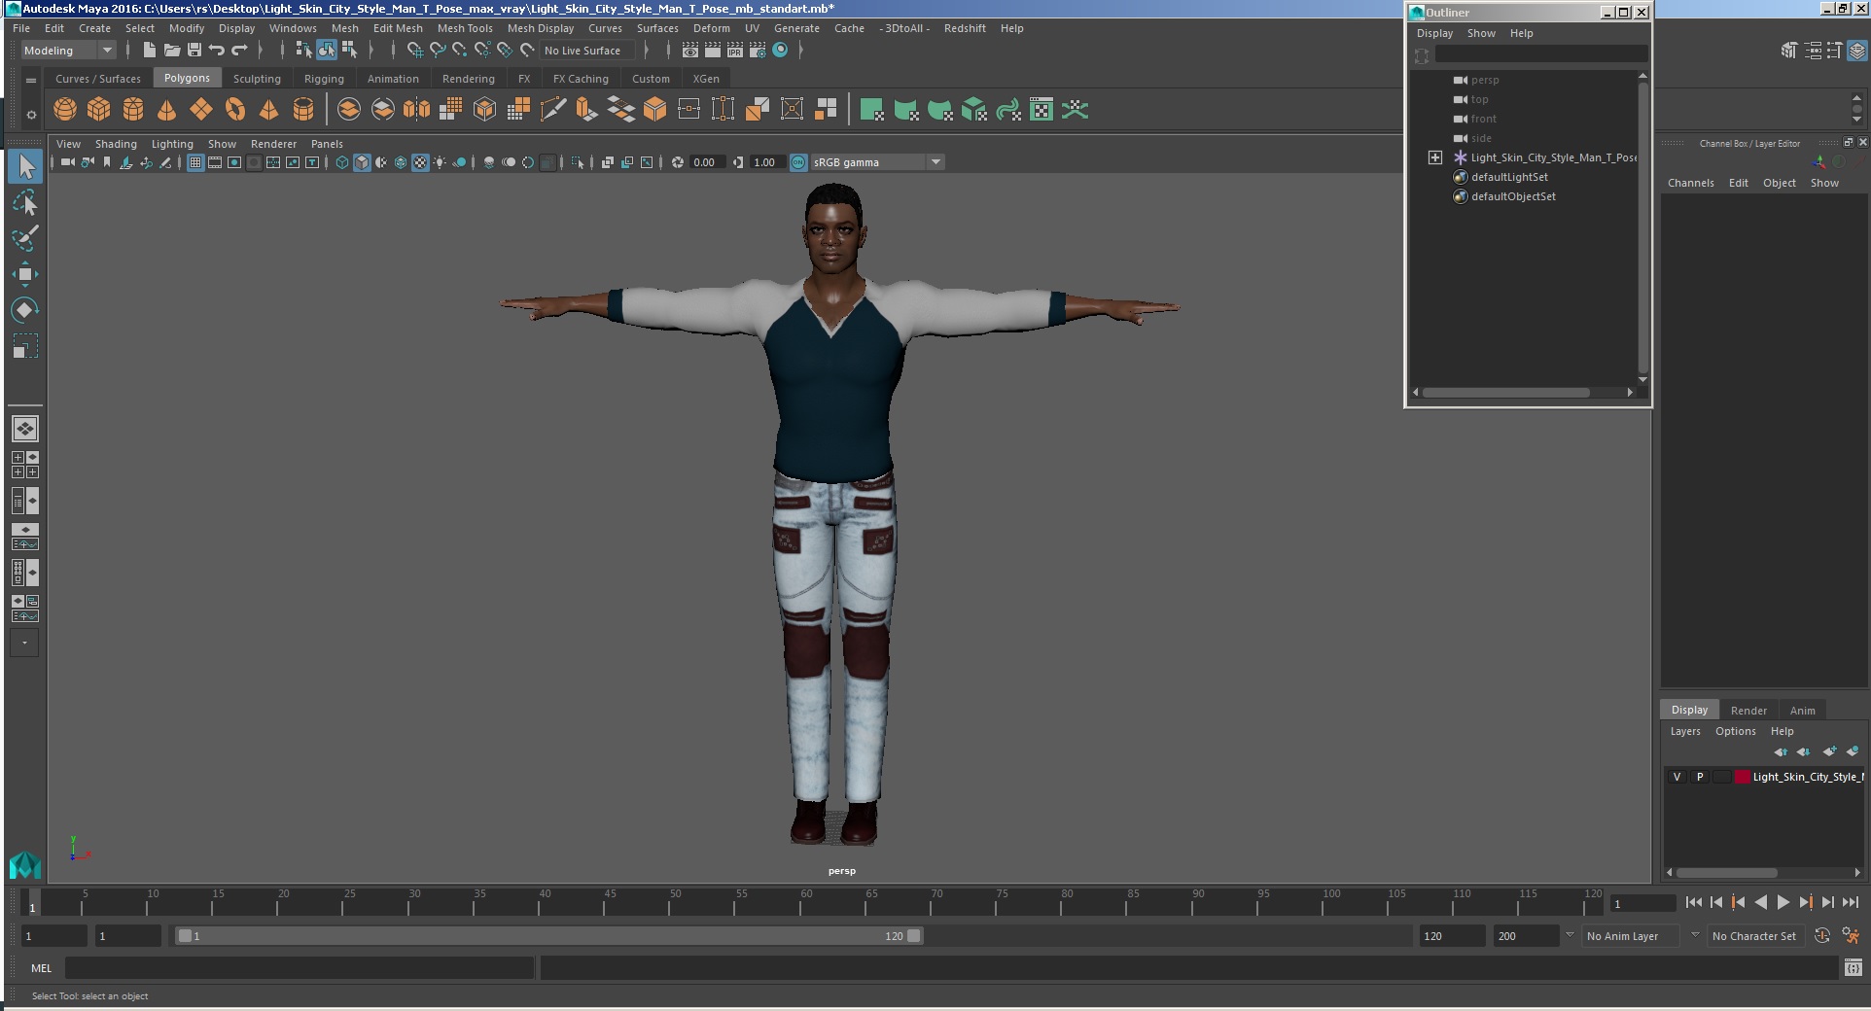Click the Redo arrow icon
The height and width of the screenshot is (1011, 1871).
pos(239,51)
